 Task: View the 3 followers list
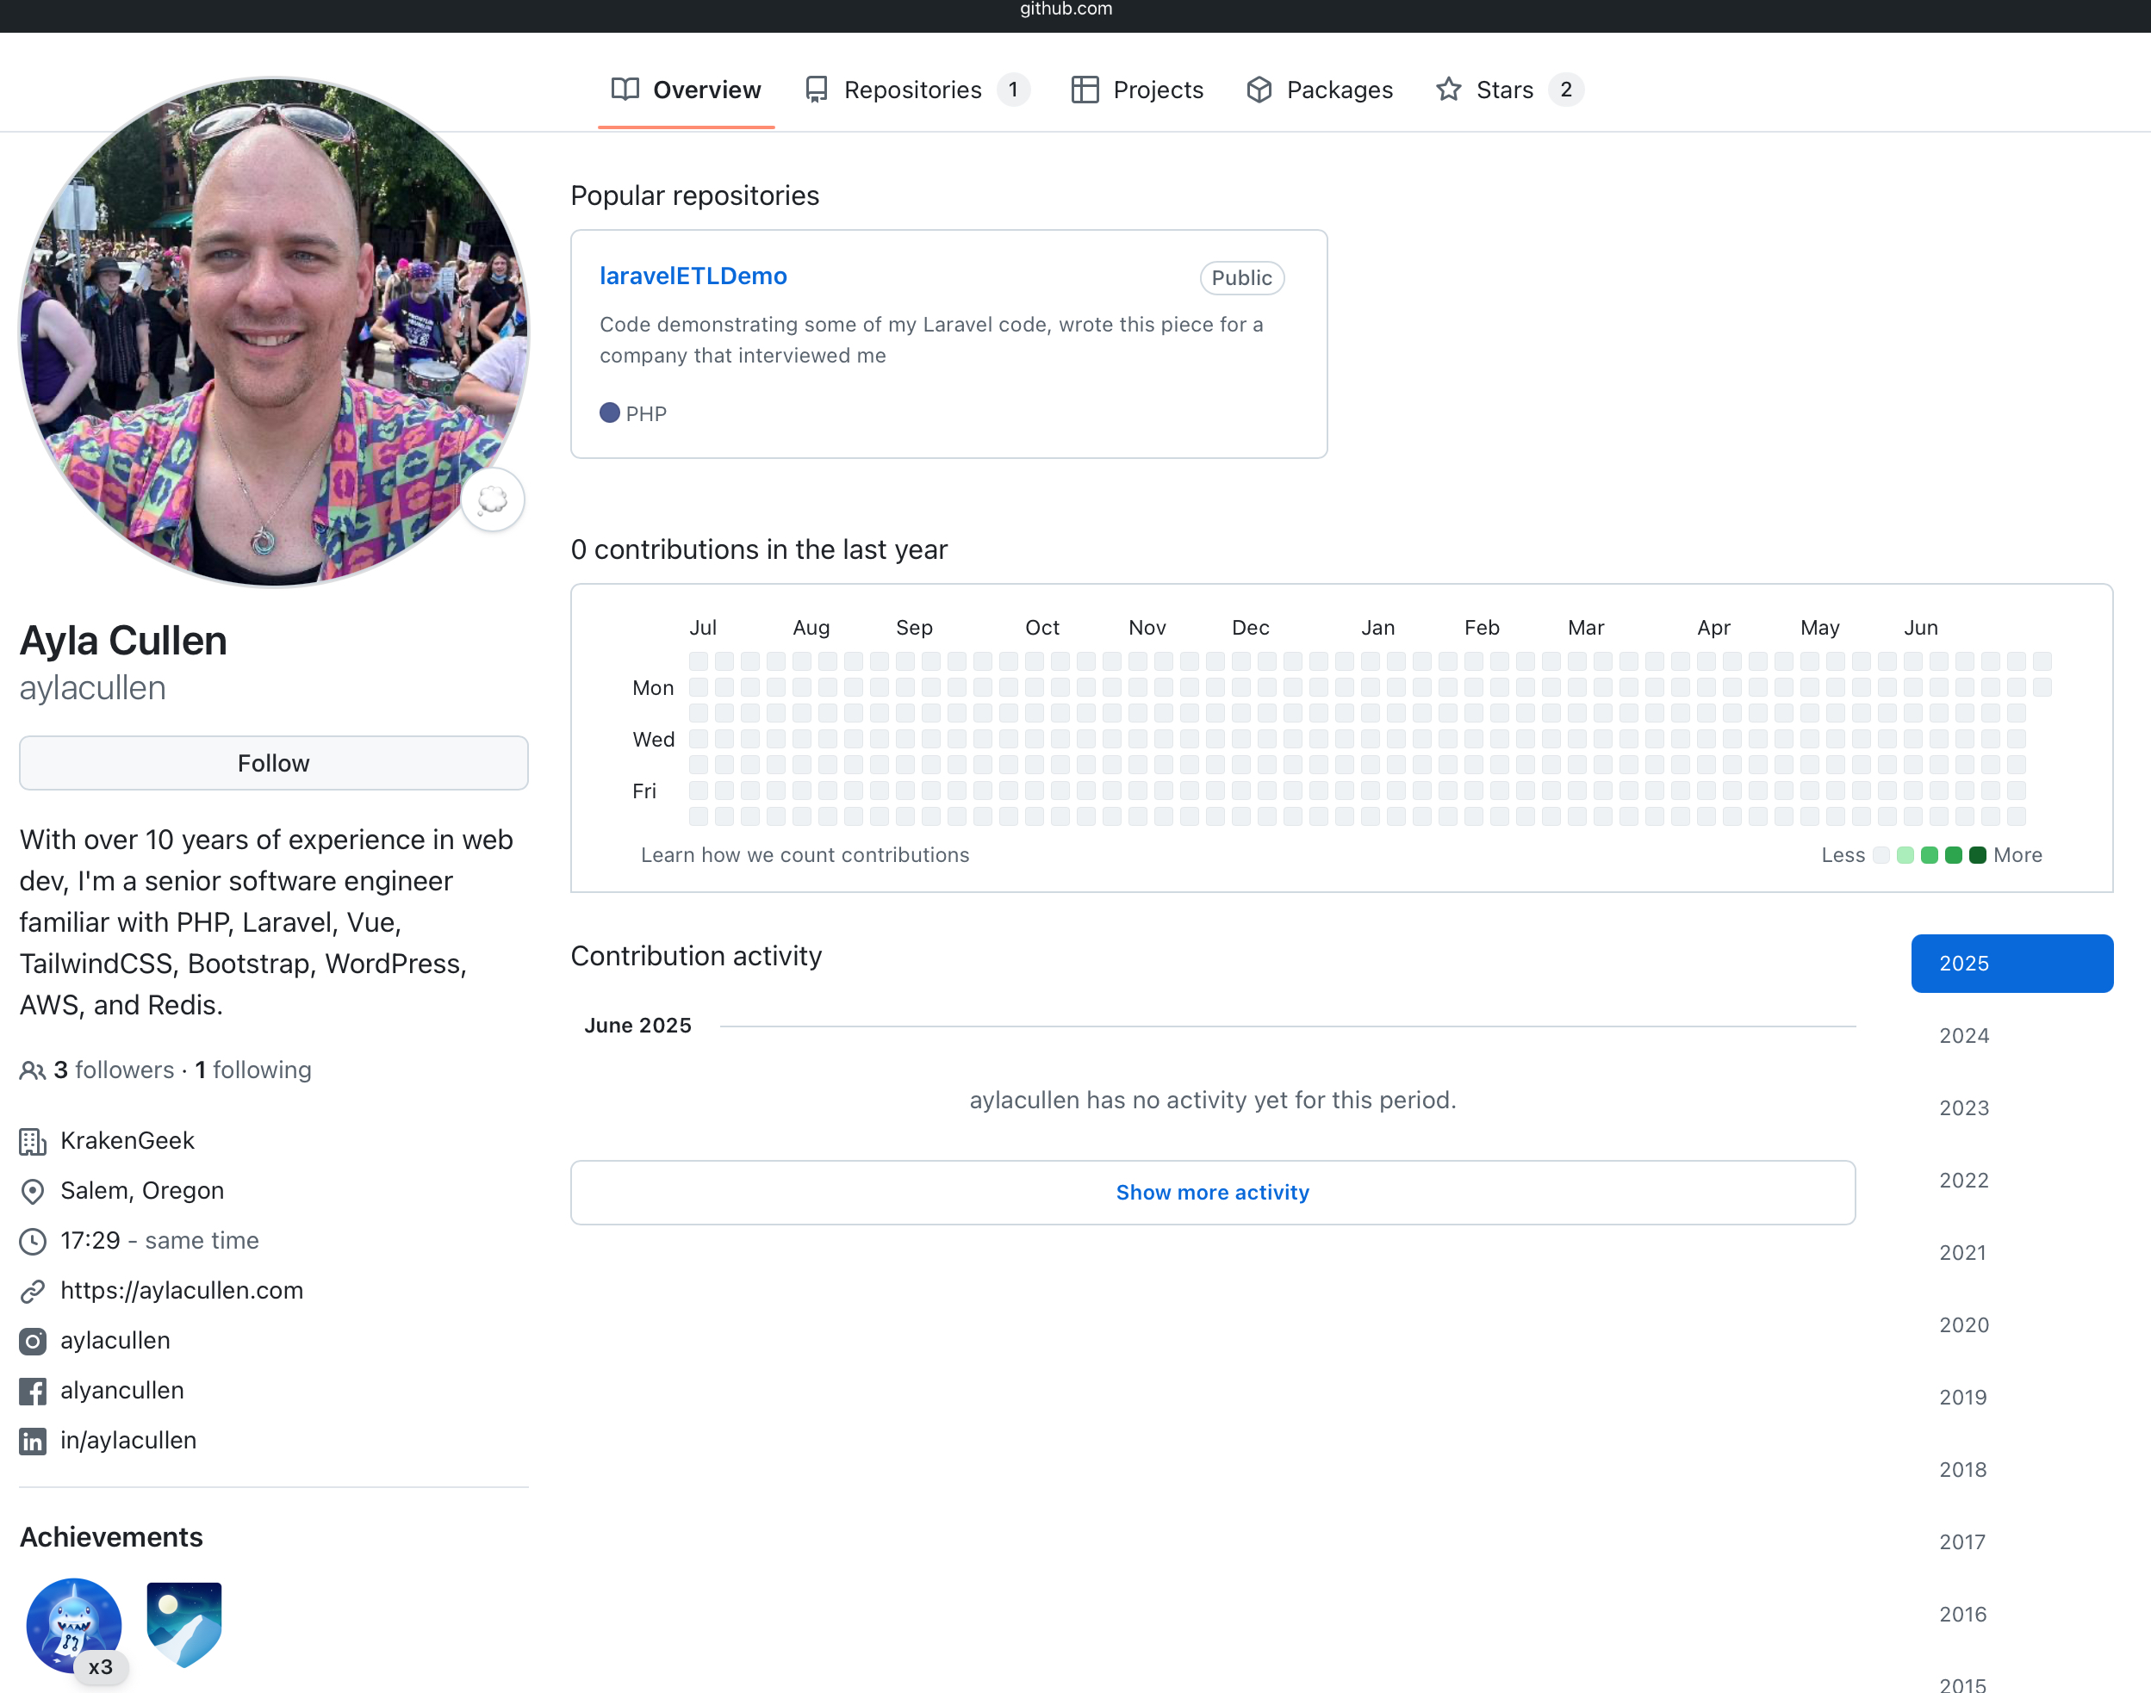(x=113, y=1070)
